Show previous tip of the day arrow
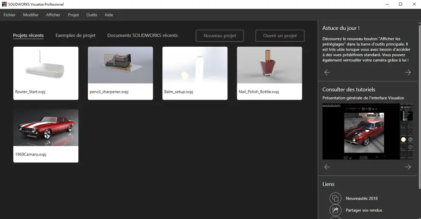Screen dimensions: 421x219 tap(327, 73)
